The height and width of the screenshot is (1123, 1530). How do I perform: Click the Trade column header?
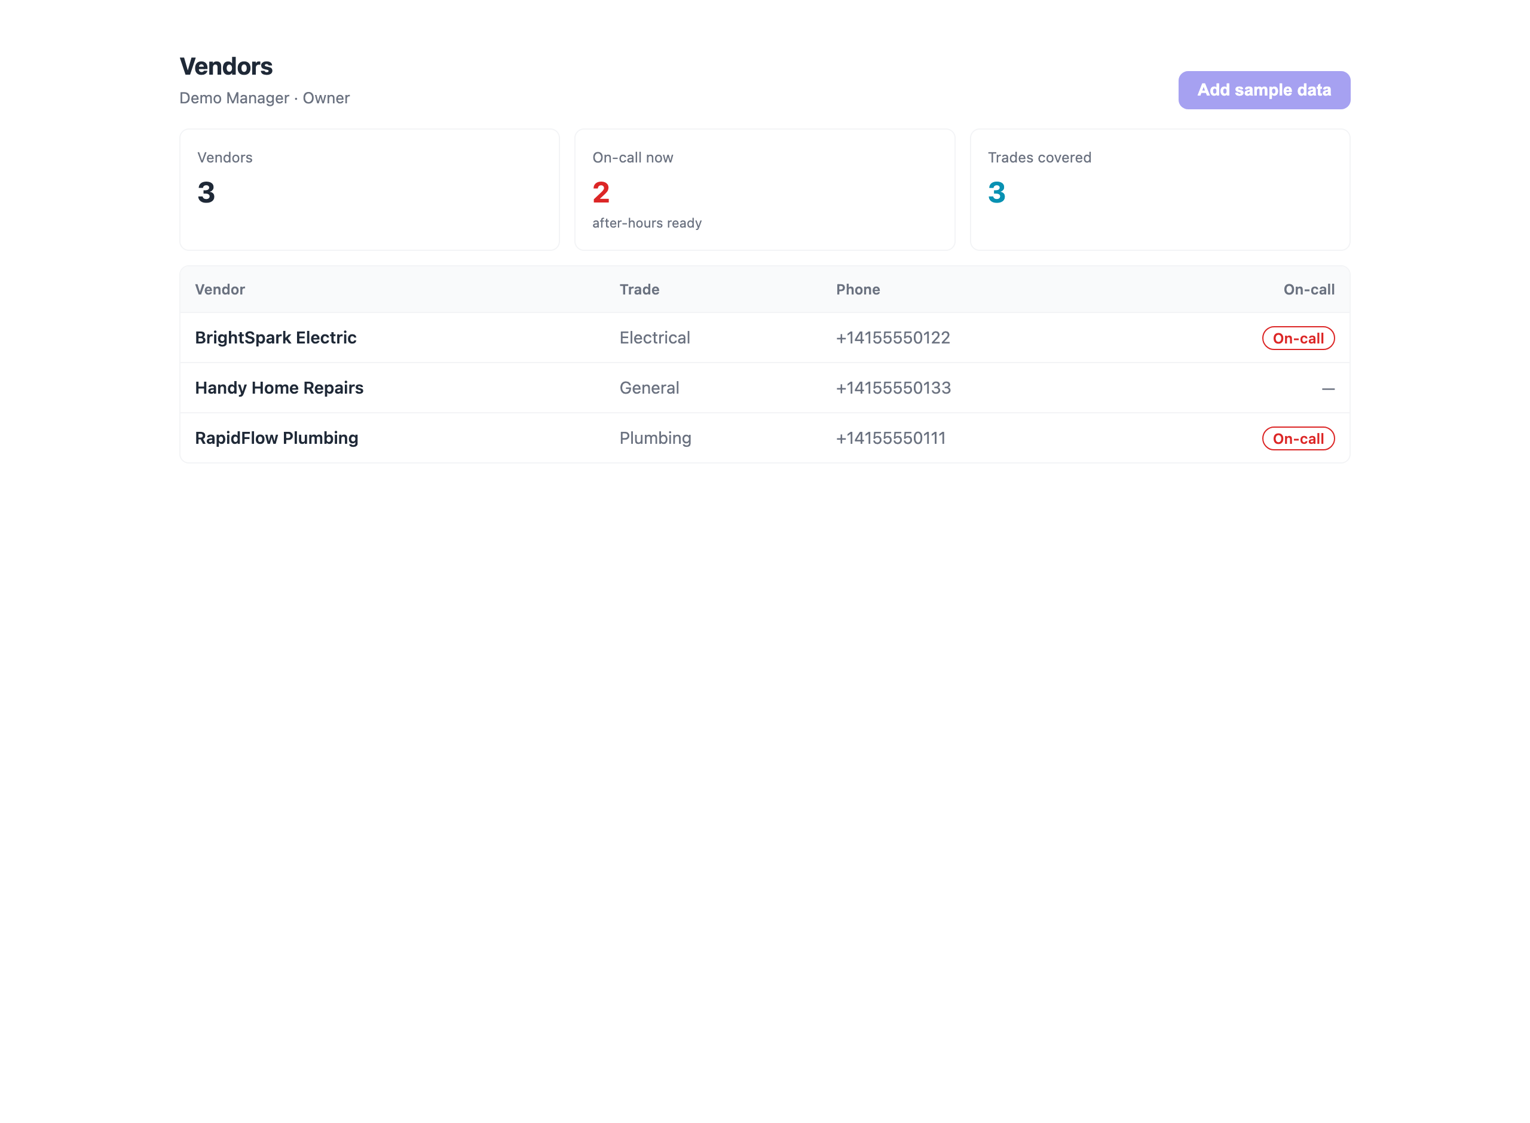tap(638, 290)
